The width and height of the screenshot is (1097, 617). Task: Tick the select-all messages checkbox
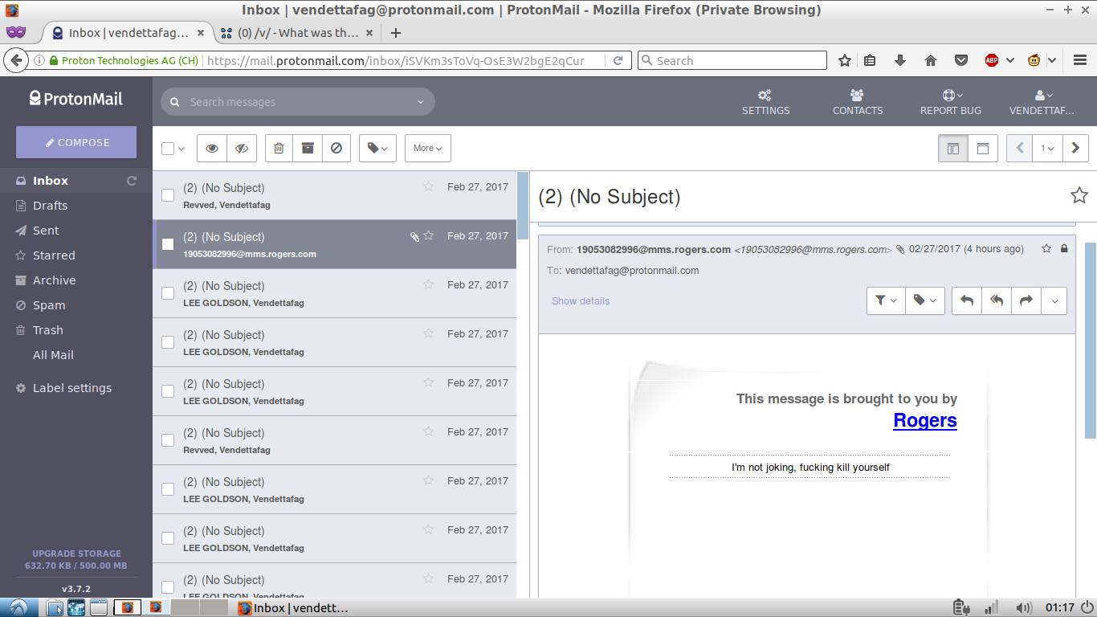coord(168,149)
